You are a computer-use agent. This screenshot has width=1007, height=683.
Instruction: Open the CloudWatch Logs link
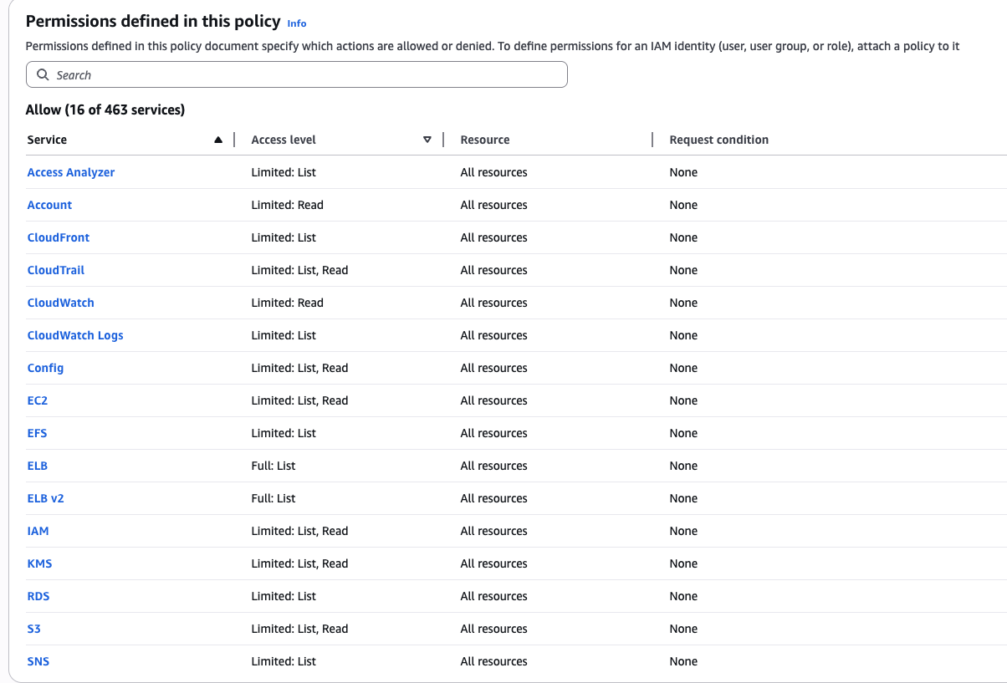tap(74, 335)
